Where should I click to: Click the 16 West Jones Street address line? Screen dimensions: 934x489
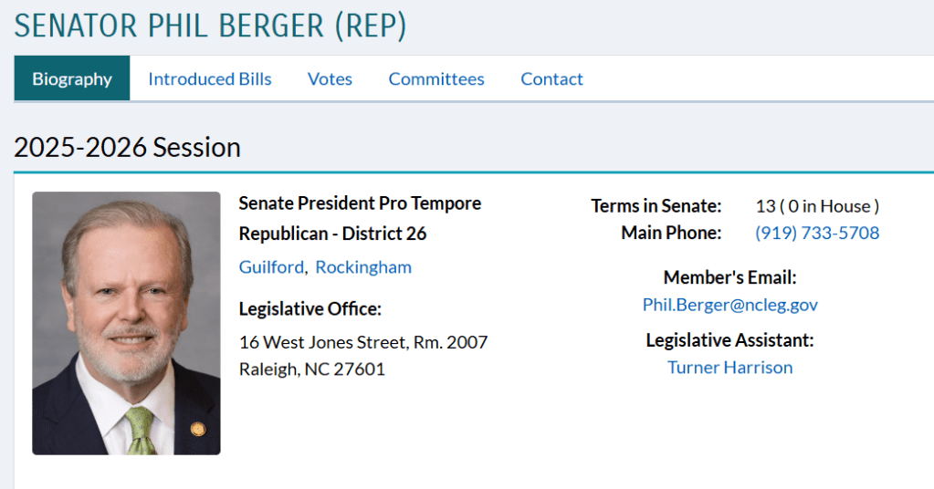pyautogui.click(x=363, y=342)
